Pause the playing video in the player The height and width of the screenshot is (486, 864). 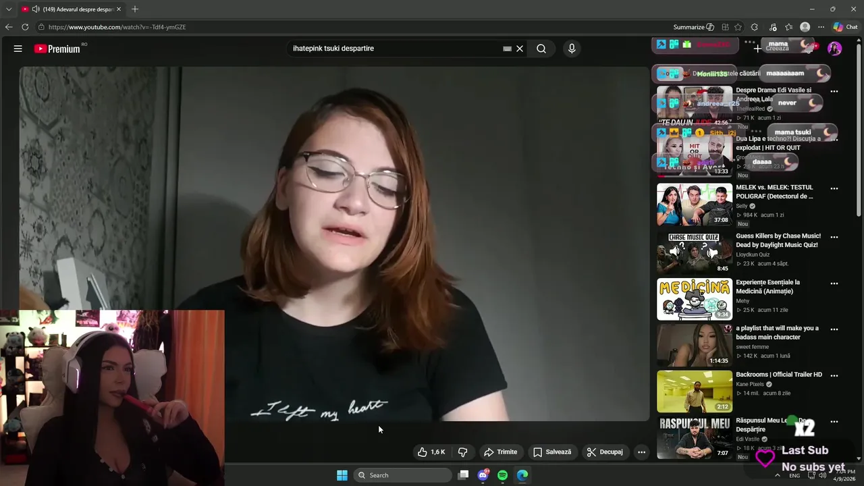coord(334,244)
